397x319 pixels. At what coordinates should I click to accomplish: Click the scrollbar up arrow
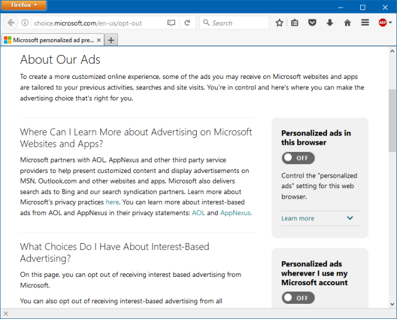point(392,51)
